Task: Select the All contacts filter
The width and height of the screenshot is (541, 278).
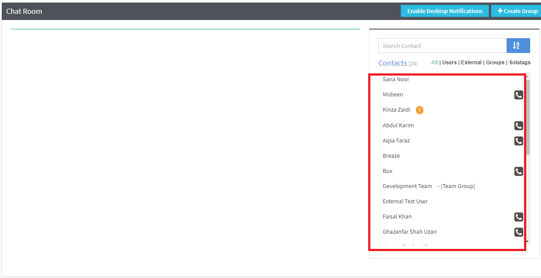Action: point(434,63)
